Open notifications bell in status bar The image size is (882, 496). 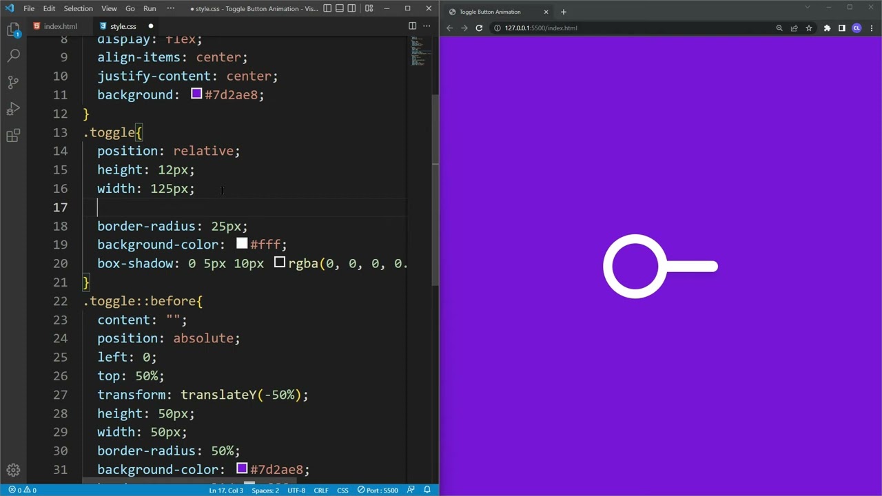[x=427, y=490]
